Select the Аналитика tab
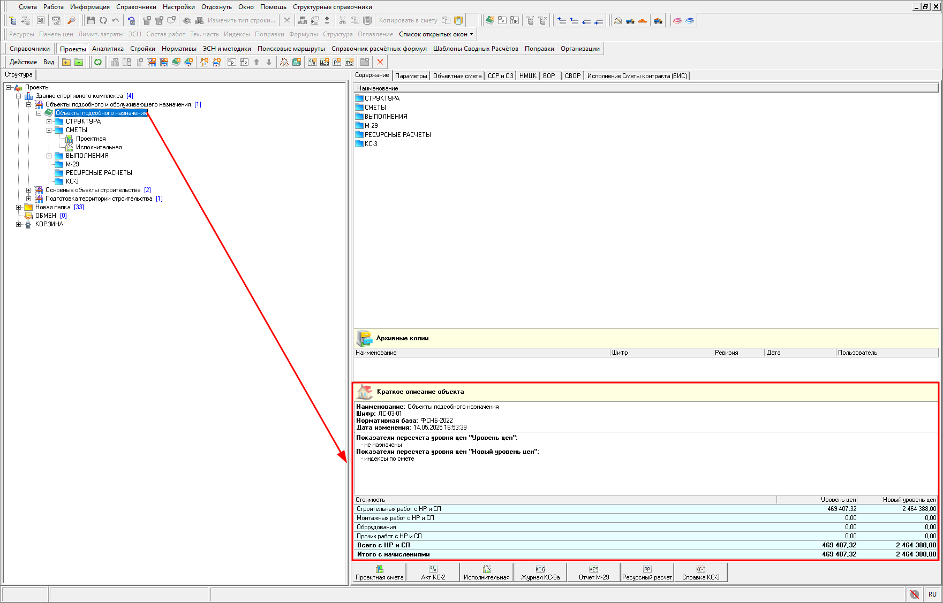The image size is (943, 603). tap(108, 49)
